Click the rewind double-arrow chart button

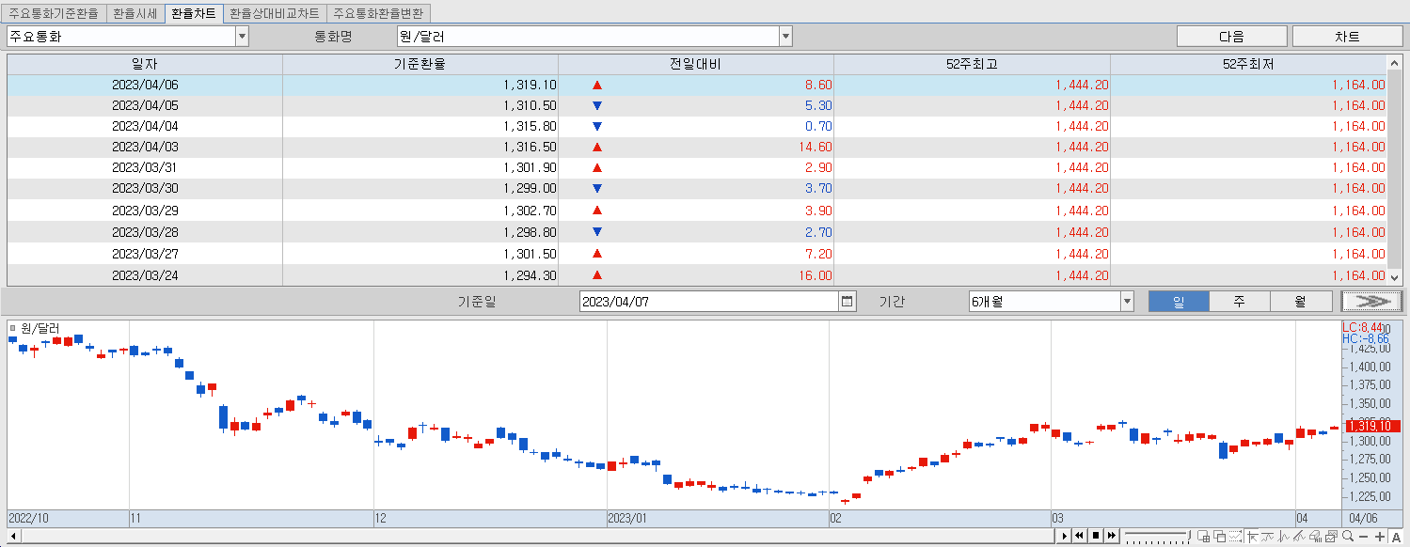[x=1080, y=536]
